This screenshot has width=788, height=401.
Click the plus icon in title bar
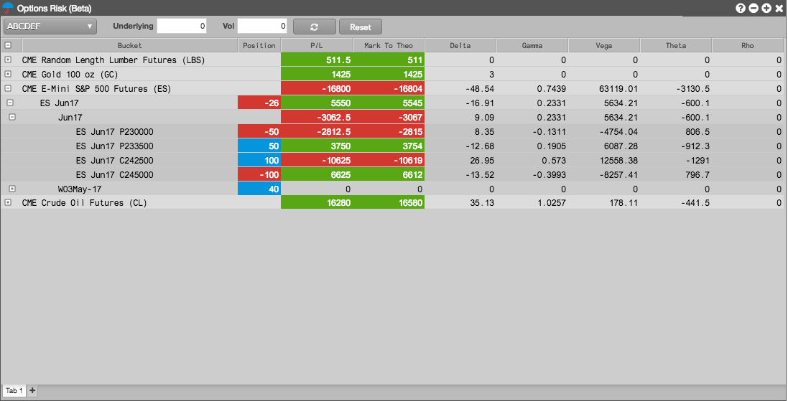766,8
